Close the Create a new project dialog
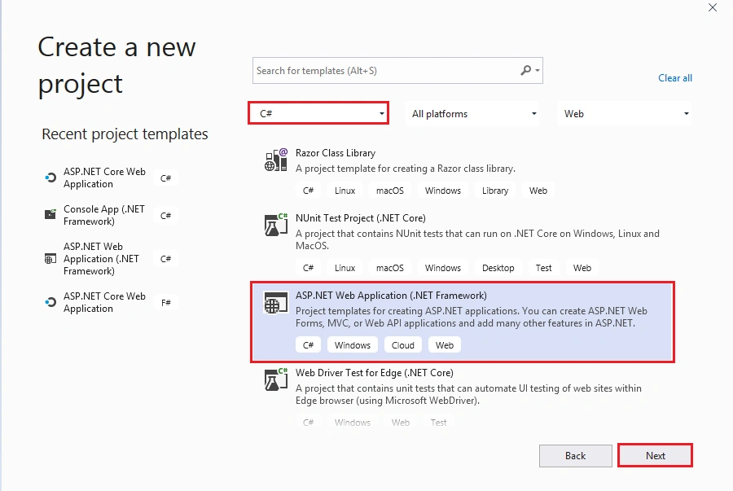This screenshot has width=733, height=491. point(713,7)
